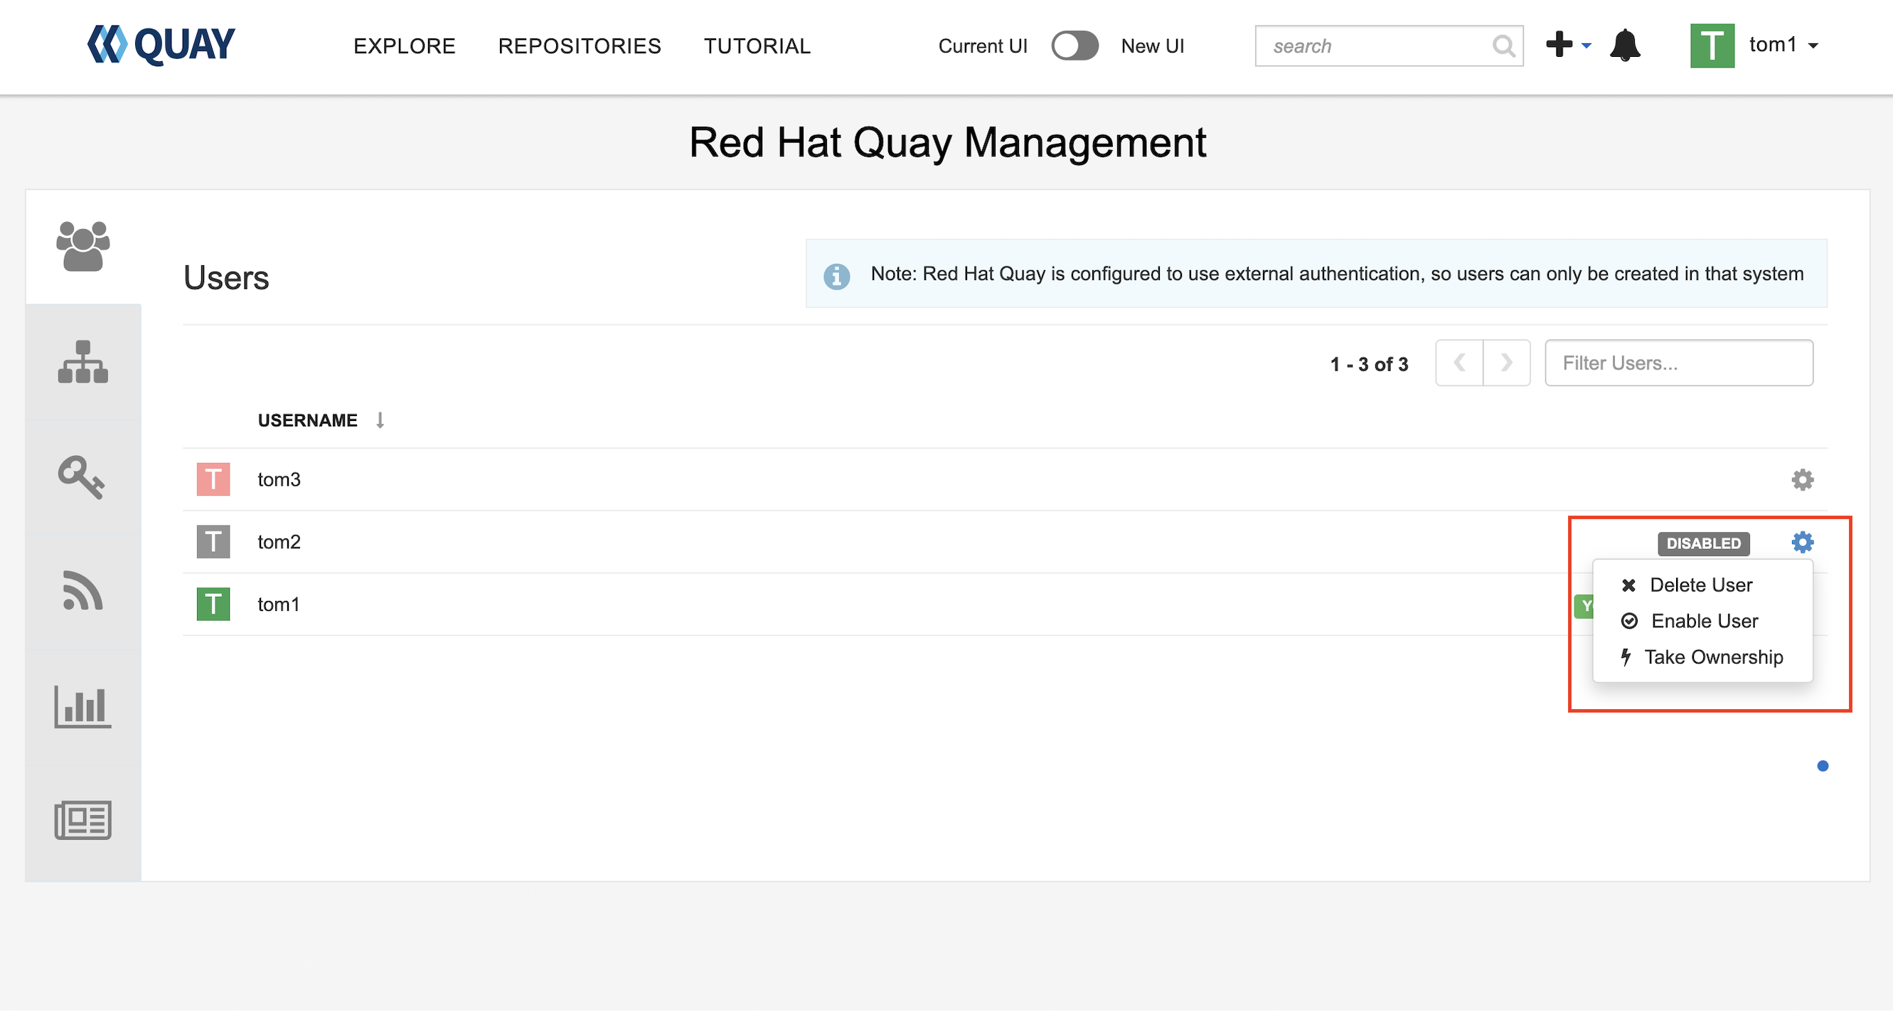This screenshot has height=1027, width=1893.
Task: Select Delete User from the menu
Action: tap(1700, 585)
